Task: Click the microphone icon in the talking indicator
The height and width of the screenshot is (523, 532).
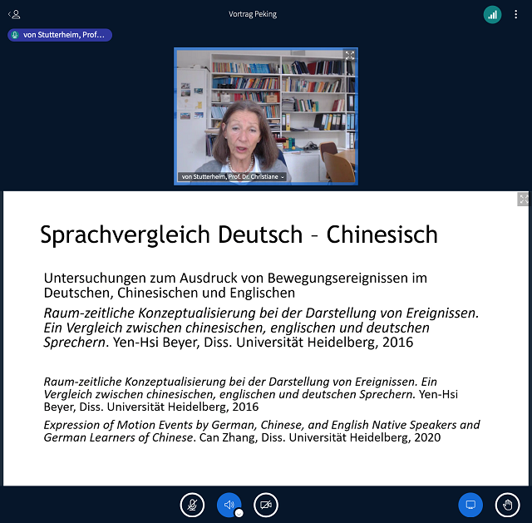Action: (x=16, y=35)
